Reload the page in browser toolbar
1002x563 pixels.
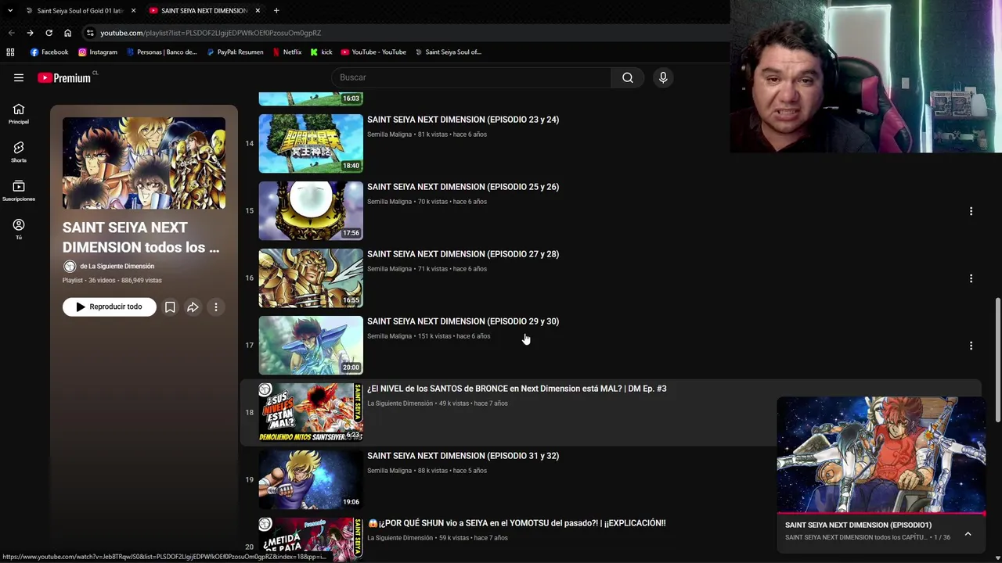(x=49, y=33)
